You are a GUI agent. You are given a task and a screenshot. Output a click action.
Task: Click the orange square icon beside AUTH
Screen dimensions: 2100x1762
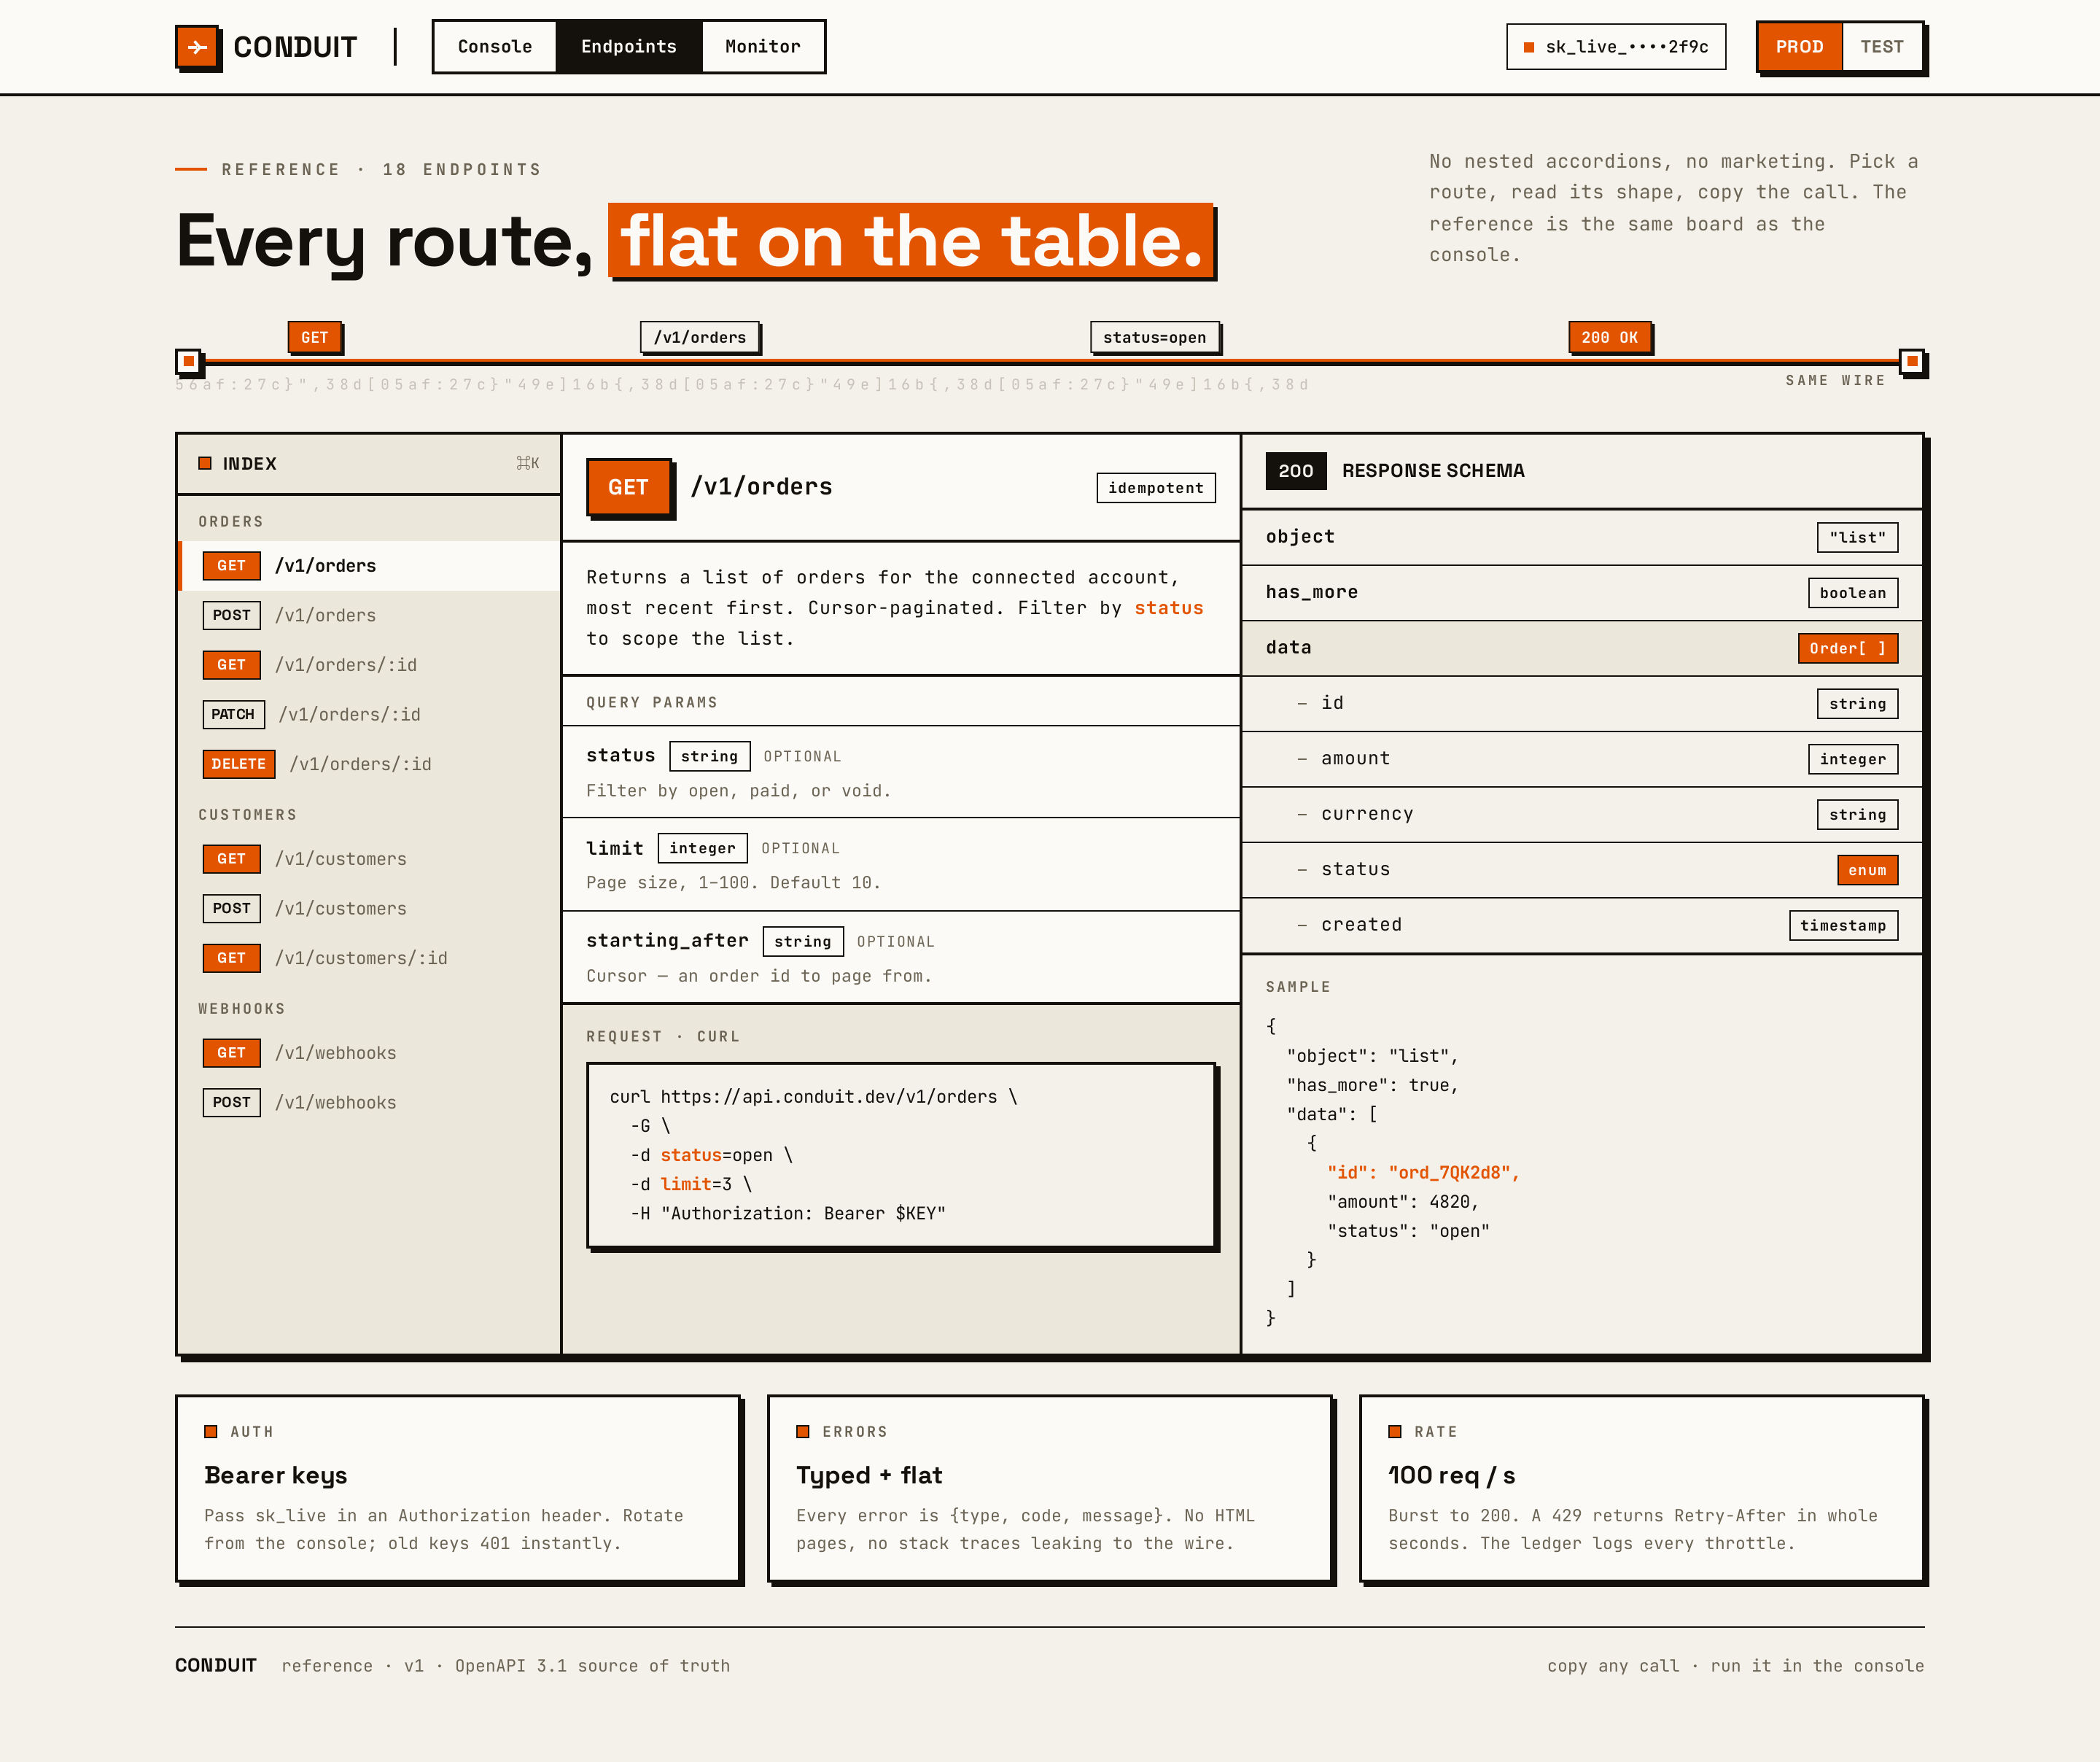point(211,1431)
